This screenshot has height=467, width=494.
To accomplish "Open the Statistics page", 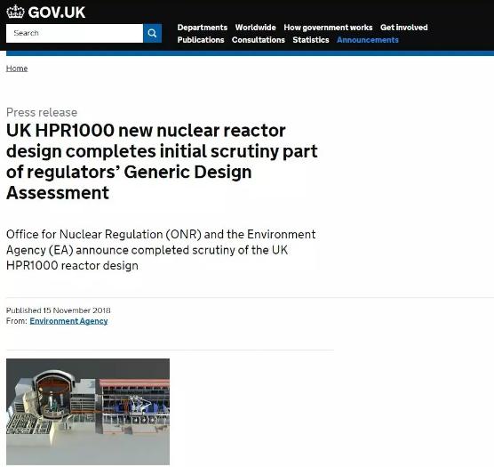I will click(311, 40).
